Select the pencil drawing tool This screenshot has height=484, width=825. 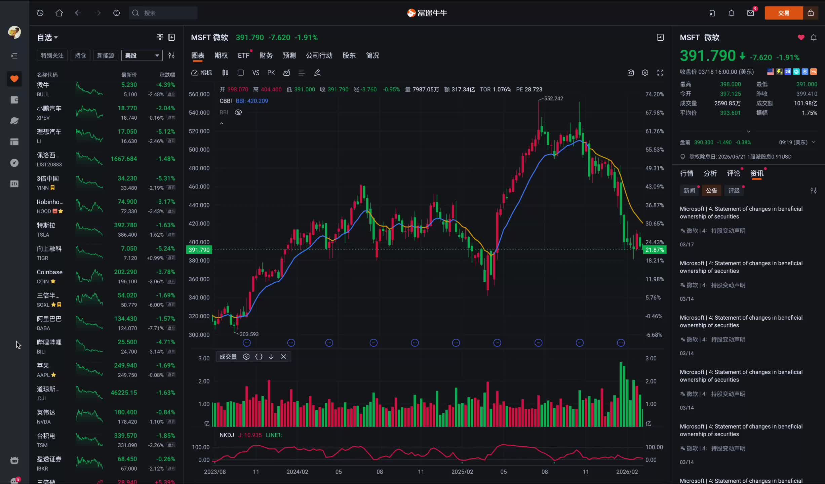317,73
